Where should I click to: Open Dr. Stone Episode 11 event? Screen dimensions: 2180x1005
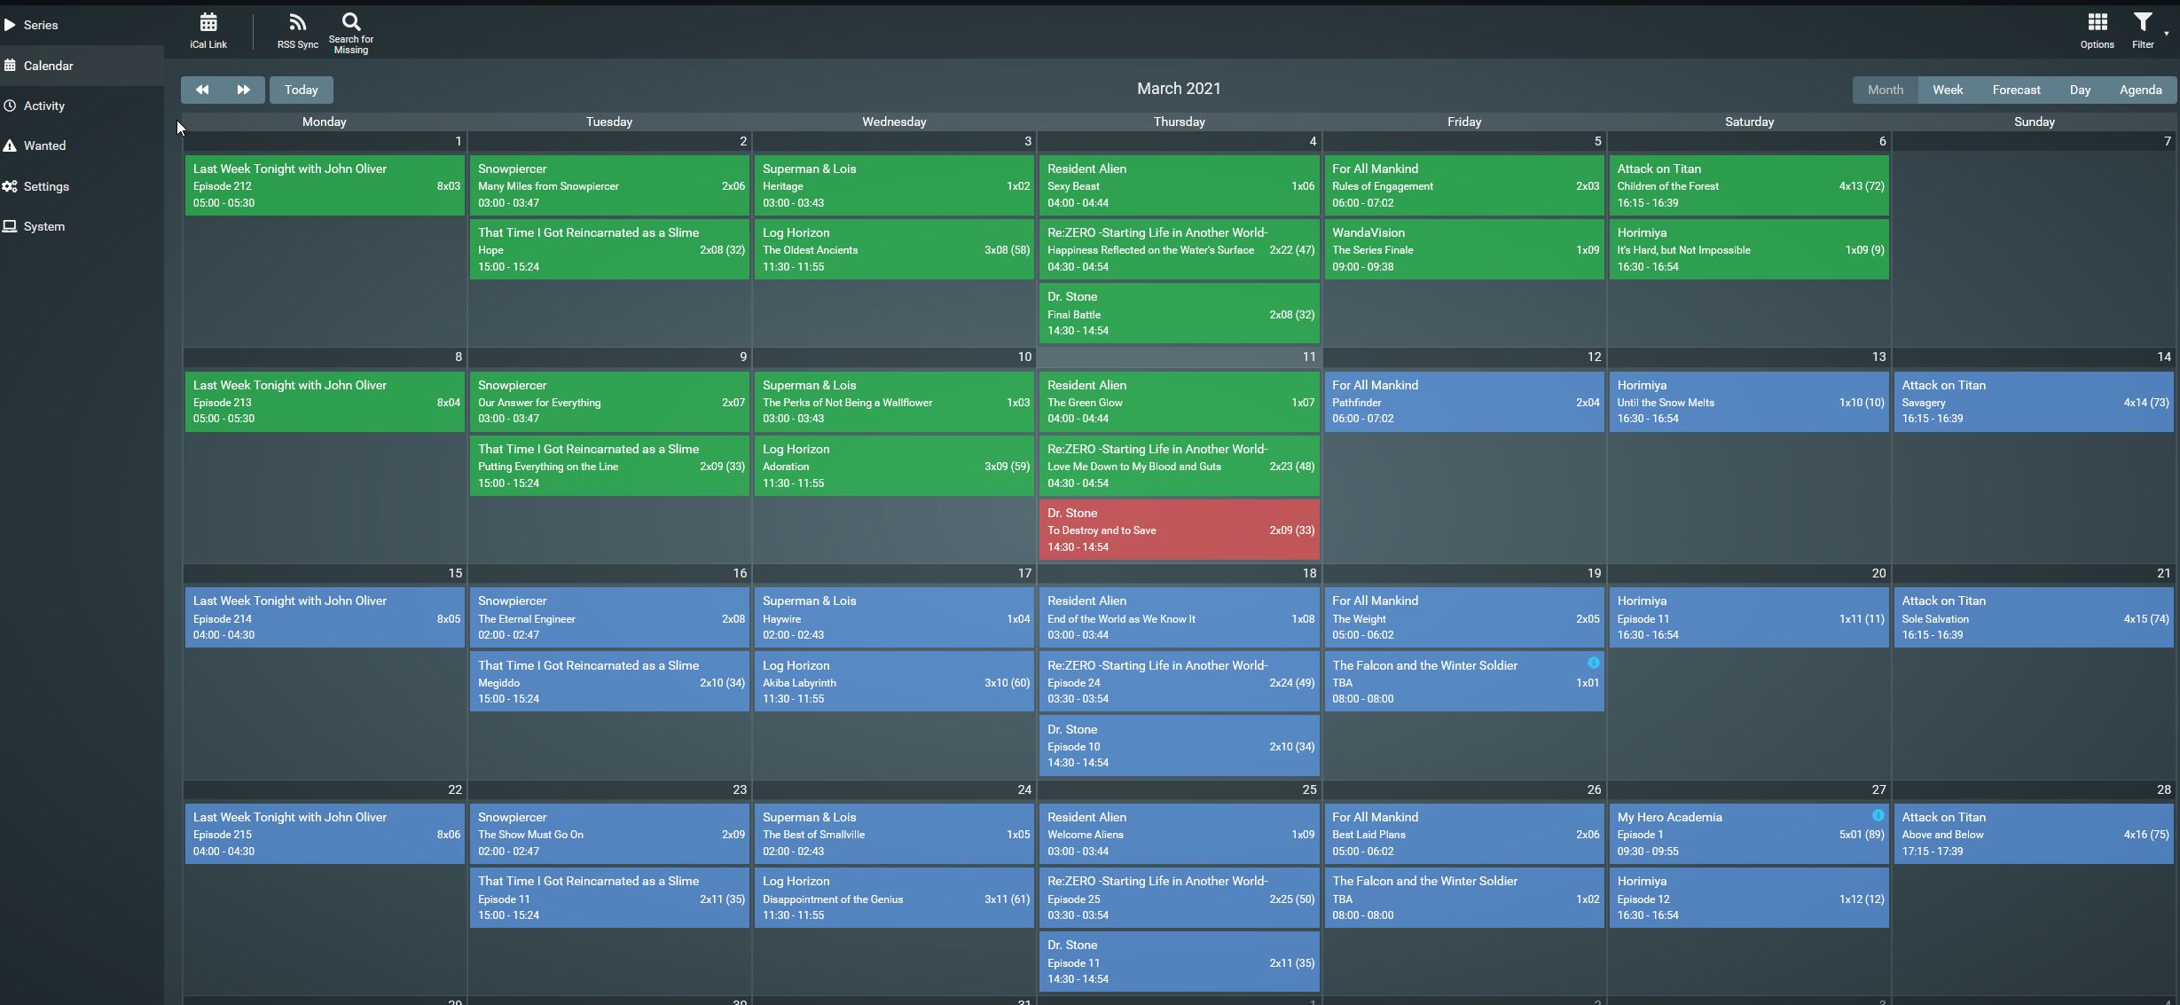click(1179, 962)
